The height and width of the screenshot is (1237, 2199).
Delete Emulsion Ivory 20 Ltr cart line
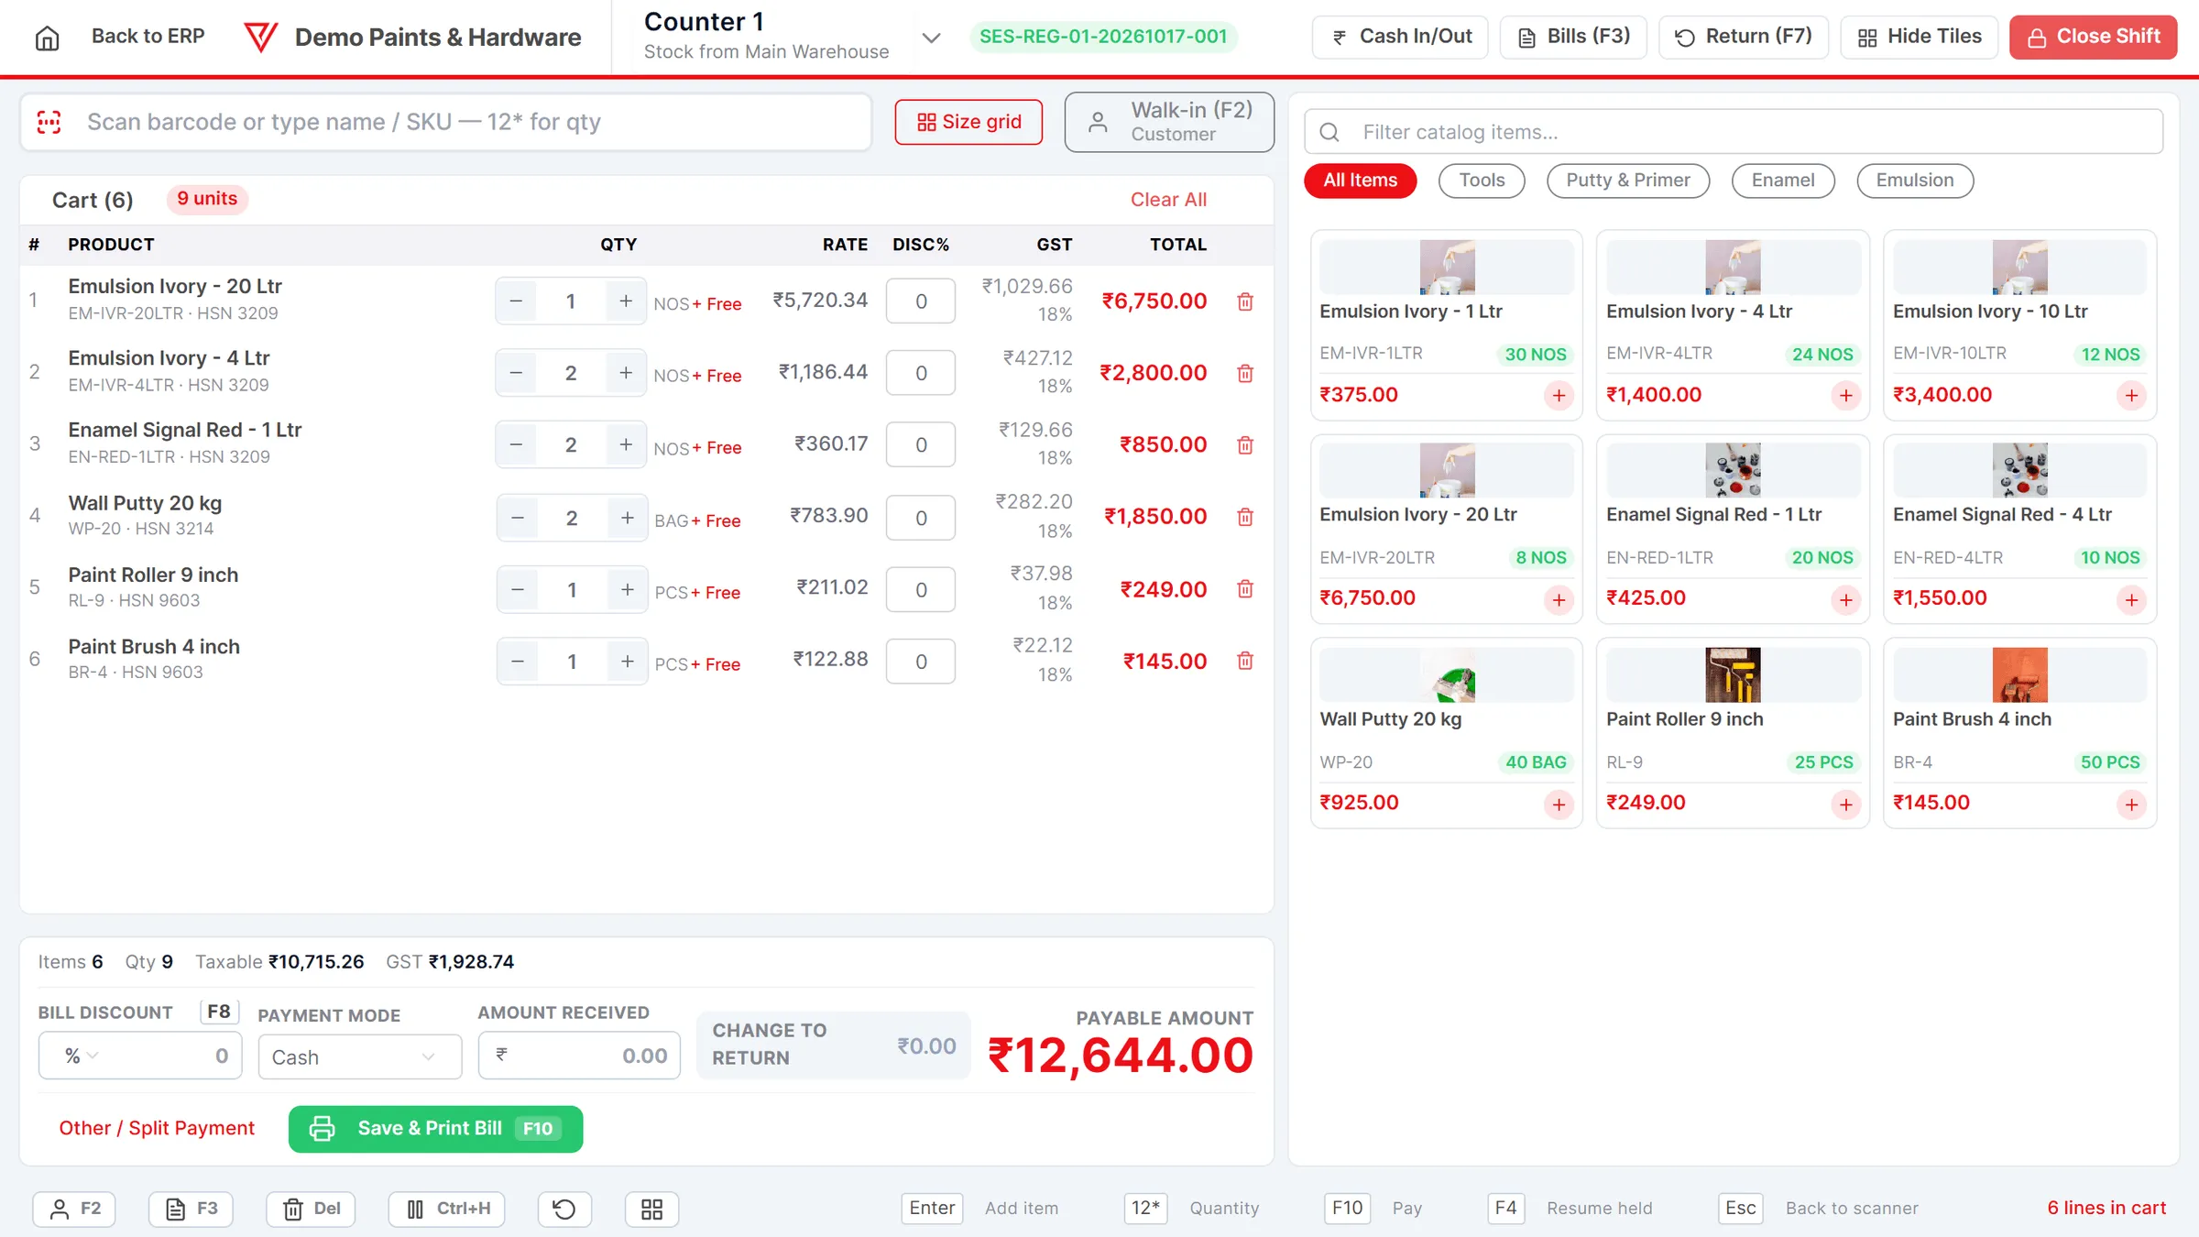click(1245, 301)
